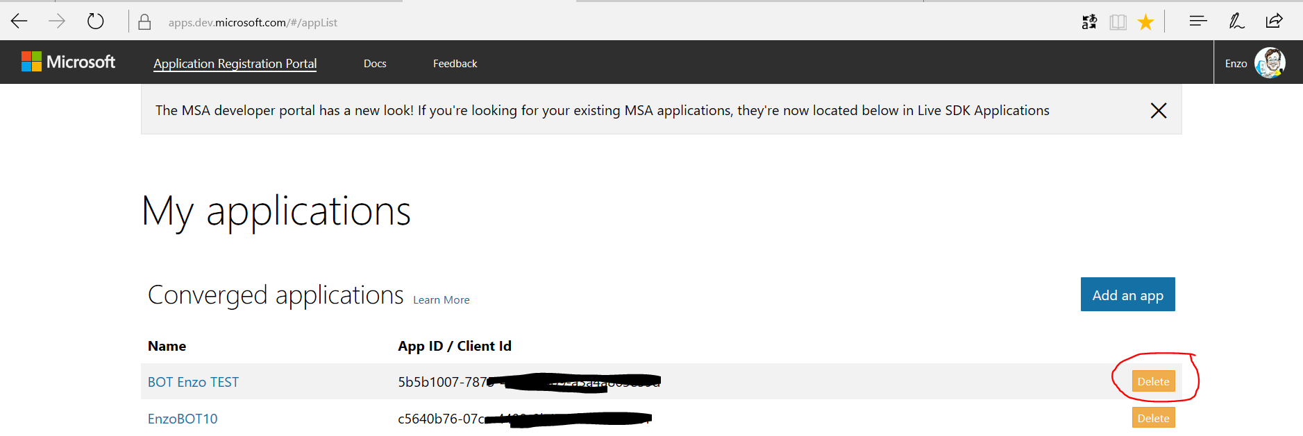Click the Add an app button
Image resolution: width=1303 pixels, height=436 pixels.
coord(1127,295)
